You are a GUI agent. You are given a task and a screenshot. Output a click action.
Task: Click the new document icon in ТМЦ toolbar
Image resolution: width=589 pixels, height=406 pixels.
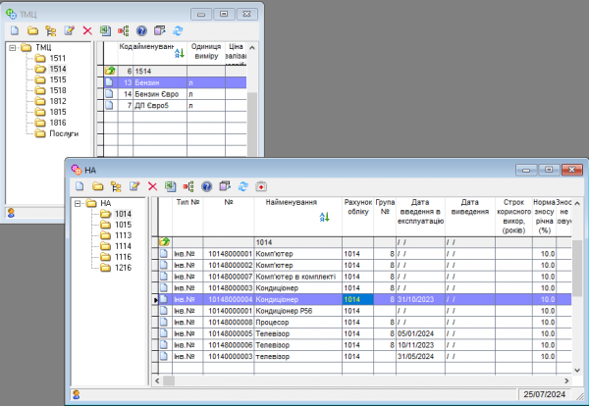point(16,31)
